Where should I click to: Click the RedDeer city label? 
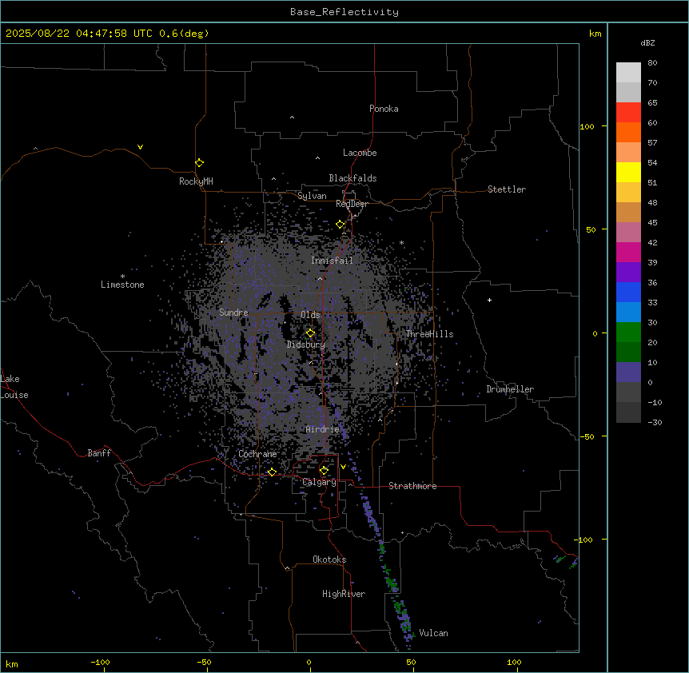(x=352, y=204)
